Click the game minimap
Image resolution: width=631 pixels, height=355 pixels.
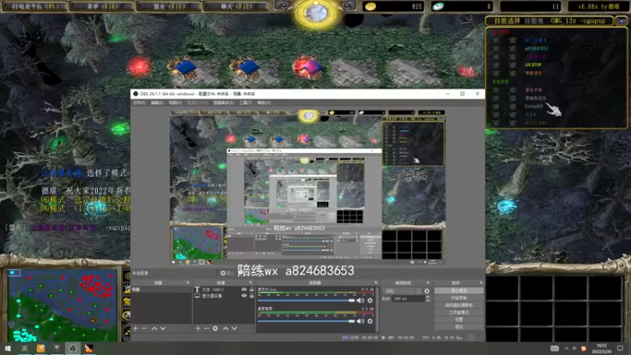pyautogui.click(x=62, y=305)
